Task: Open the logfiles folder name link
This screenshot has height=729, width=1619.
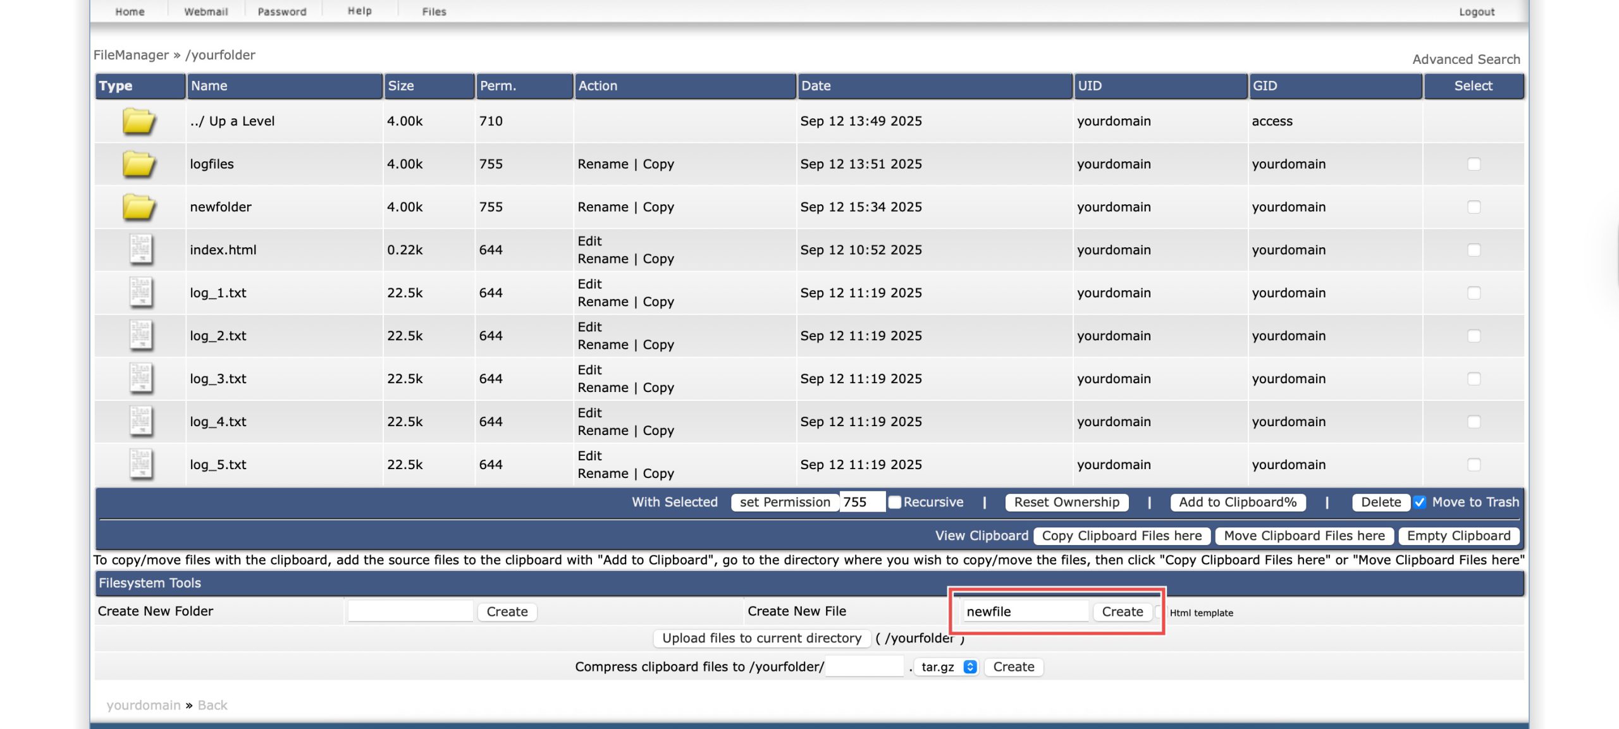Action: (212, 164)
